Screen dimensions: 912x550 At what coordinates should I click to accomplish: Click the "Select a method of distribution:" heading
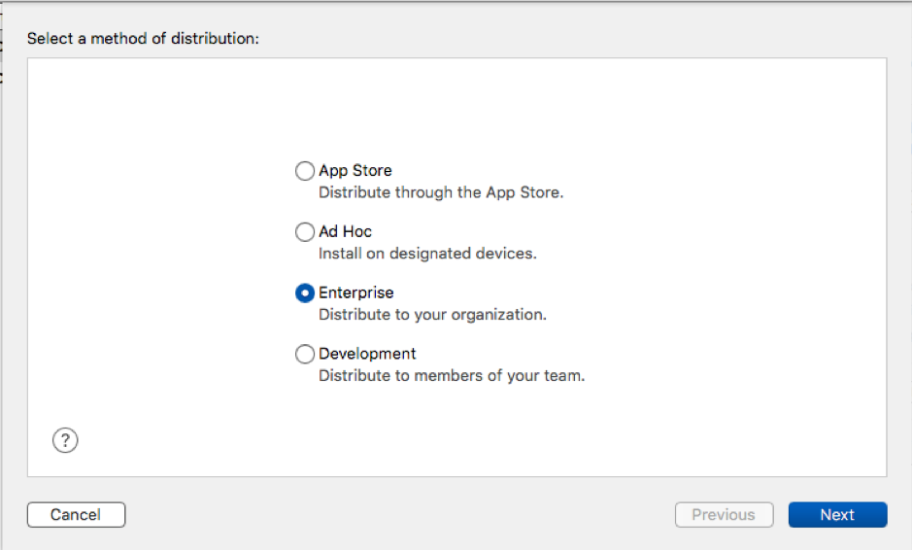(x=143, y=39)
